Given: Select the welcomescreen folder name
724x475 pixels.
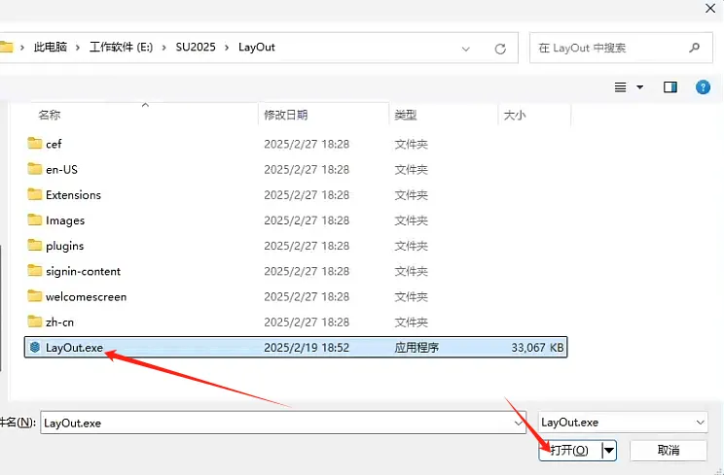Looking at the screenshot, I should click(86, 296).
